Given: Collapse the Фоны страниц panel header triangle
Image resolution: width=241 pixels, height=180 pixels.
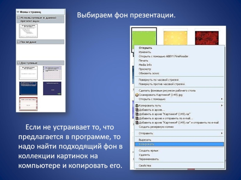Looking at the screenshot, I should click(x=18, y=12).
